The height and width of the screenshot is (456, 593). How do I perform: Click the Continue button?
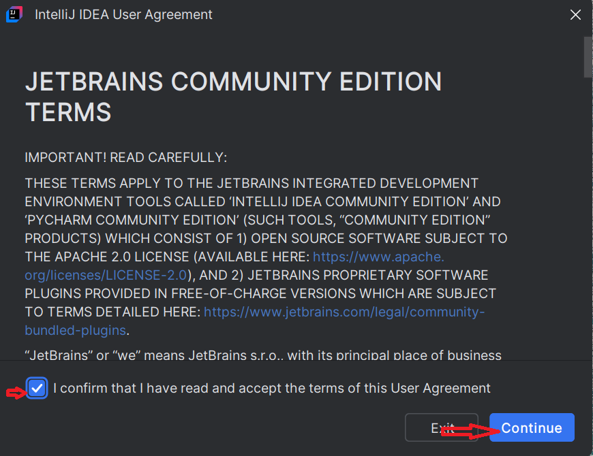click(532, 427)
